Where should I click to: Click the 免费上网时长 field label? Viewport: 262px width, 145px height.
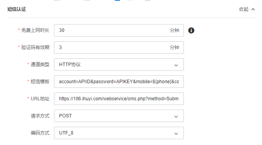pyautogui.click(x=35, y=30)
